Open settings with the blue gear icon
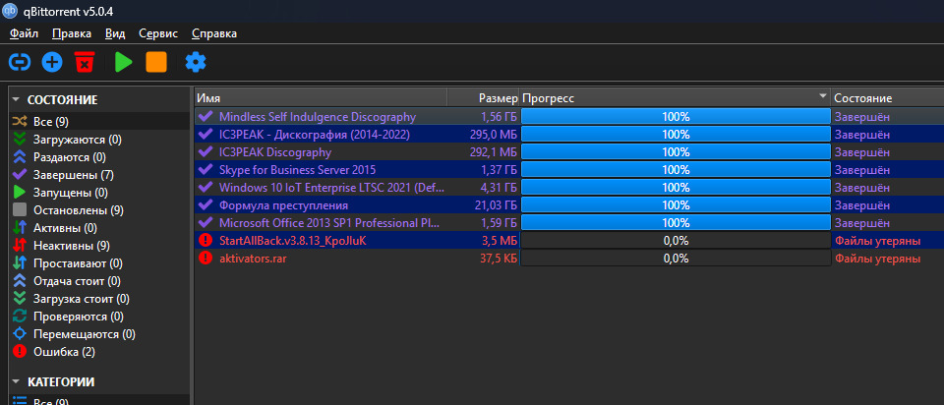Viewport: 944px width, 405px height. point(195,62)
